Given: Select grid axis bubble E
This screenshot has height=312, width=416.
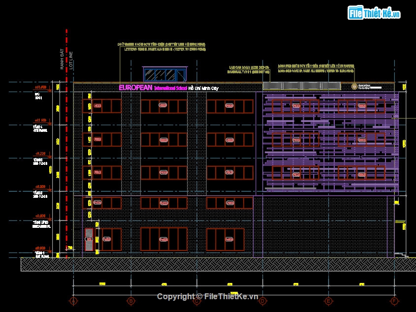Looking at the screenshot, I should (329, 301).
